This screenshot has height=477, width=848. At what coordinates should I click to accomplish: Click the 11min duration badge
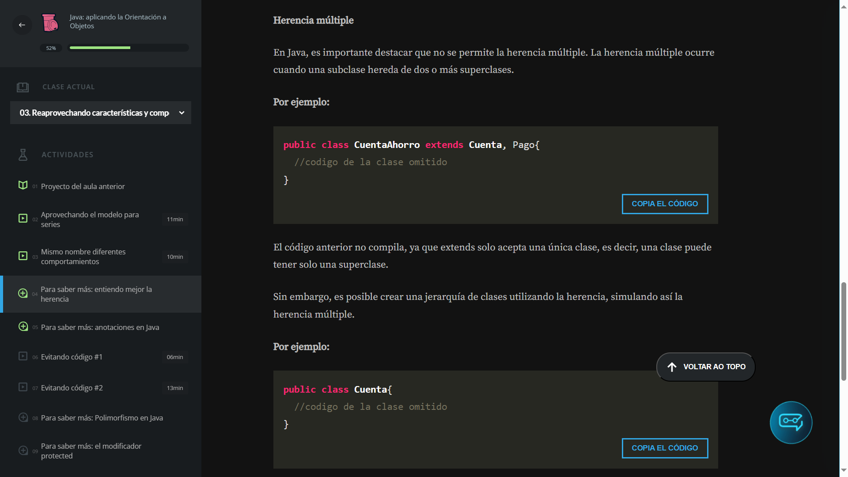tap(175, 219)
